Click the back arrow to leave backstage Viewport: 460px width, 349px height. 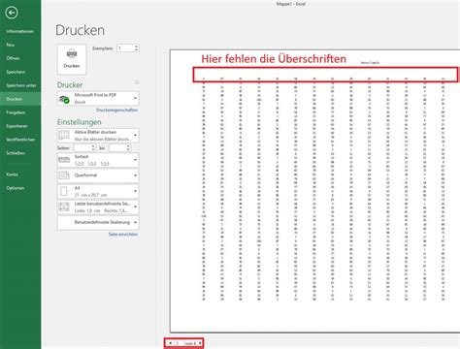[x=12, y=13]
